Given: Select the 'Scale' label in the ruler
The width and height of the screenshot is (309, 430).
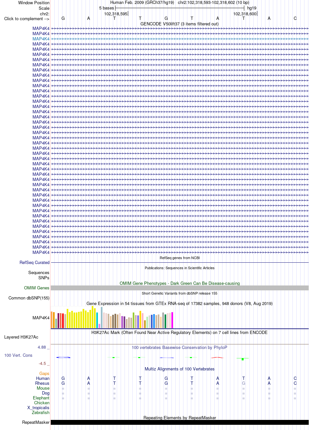Looking at the screenshot, I should click(44, 8).
